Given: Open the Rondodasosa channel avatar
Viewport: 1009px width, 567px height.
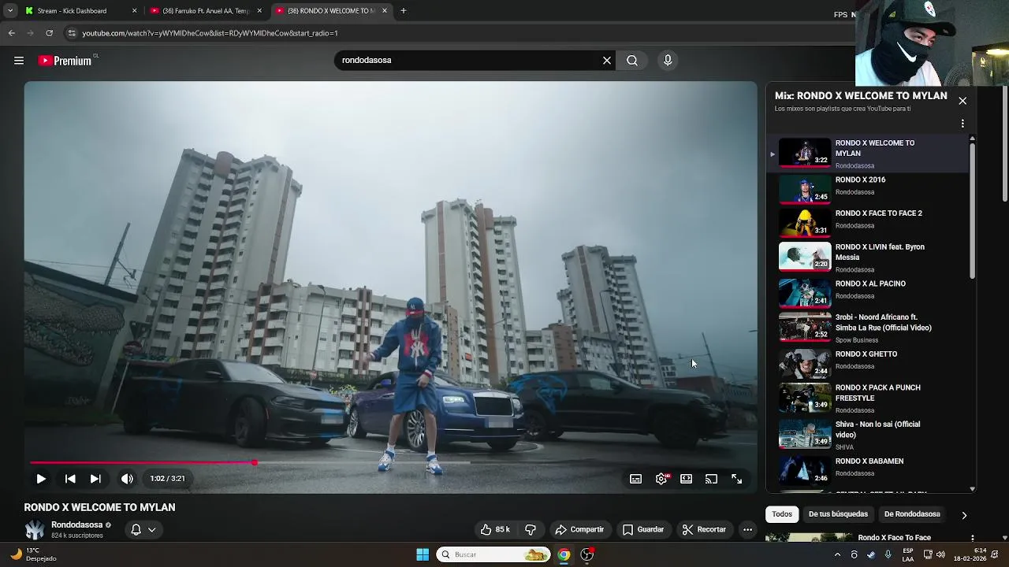Looking at the screenshot, I should coord(35,530).
